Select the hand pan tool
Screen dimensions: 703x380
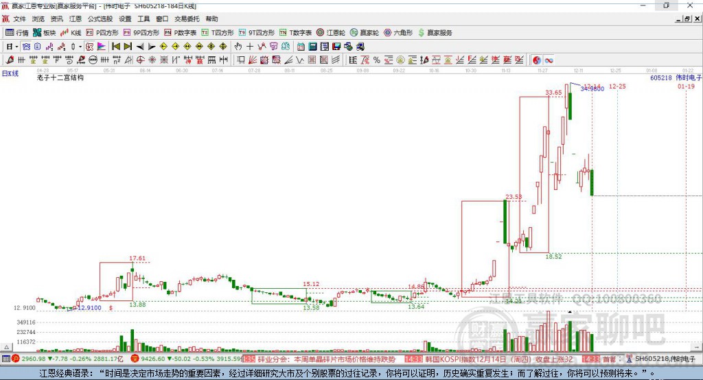[238, 47]
